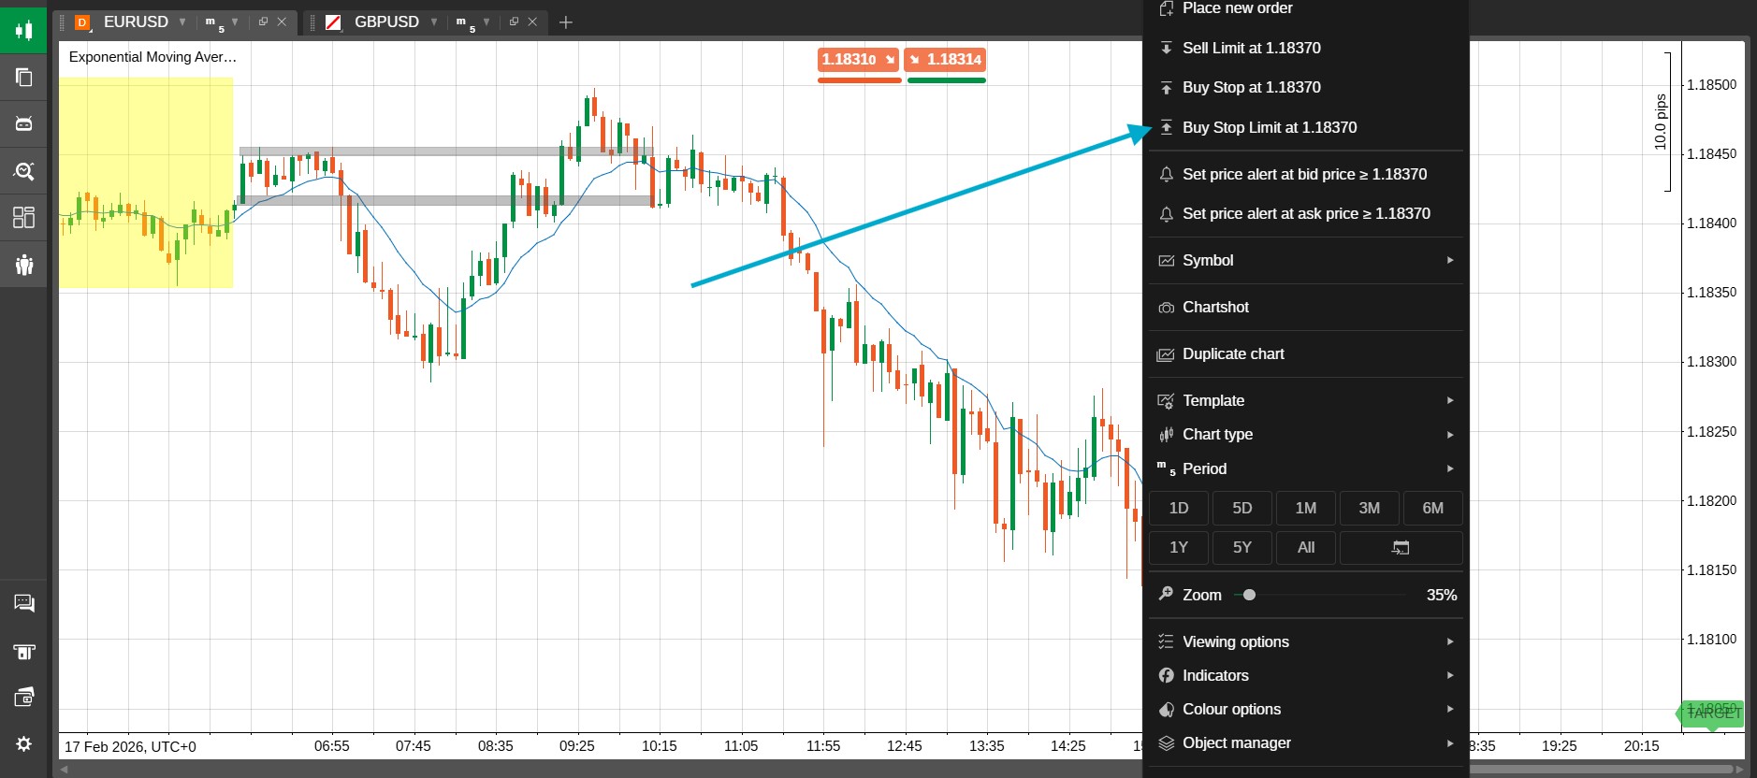Viewport: 1757px width, 778px height.
Task: Click the Zoom slider handle
Action: pos(1249,595)
